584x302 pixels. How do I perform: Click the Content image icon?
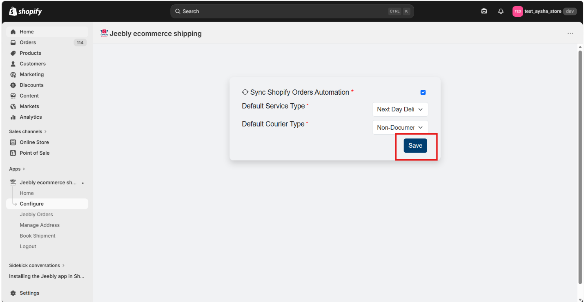13,95
